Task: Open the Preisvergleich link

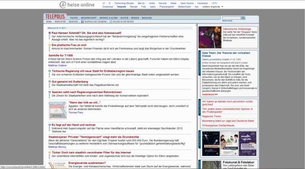Action: pyautogui.click(x=167, y=6)
